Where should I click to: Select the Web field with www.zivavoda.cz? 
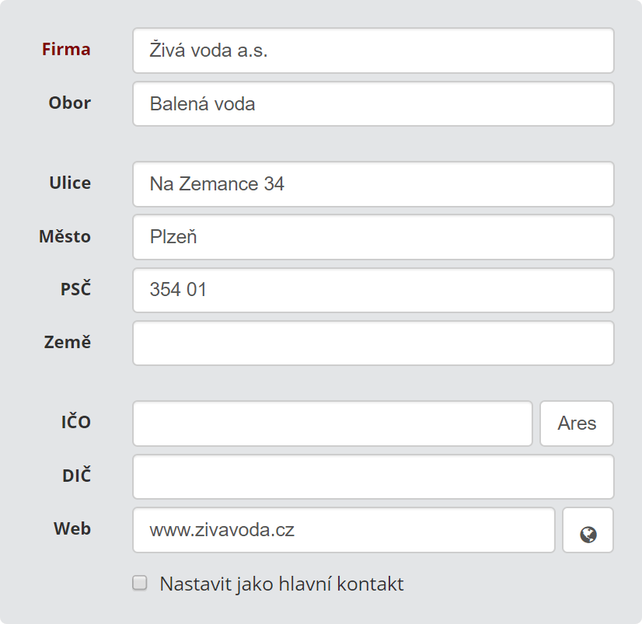tap(344, 530)
